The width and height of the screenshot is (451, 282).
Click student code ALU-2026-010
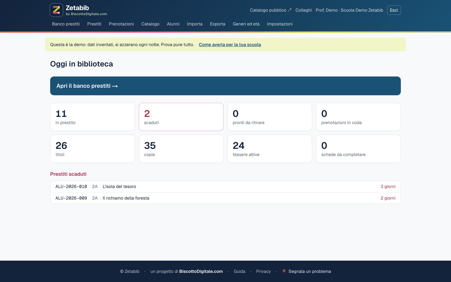[x=71, y=186]
